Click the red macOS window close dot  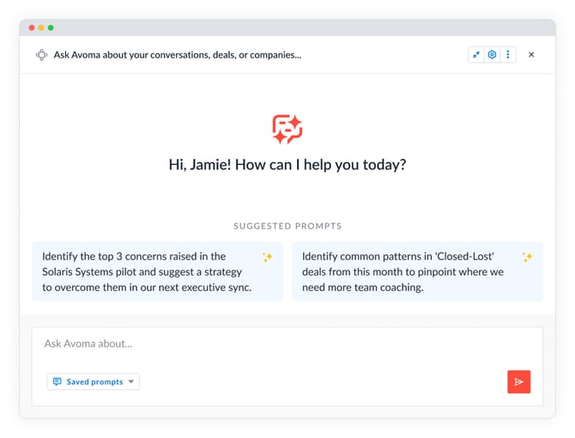[32, 27]
